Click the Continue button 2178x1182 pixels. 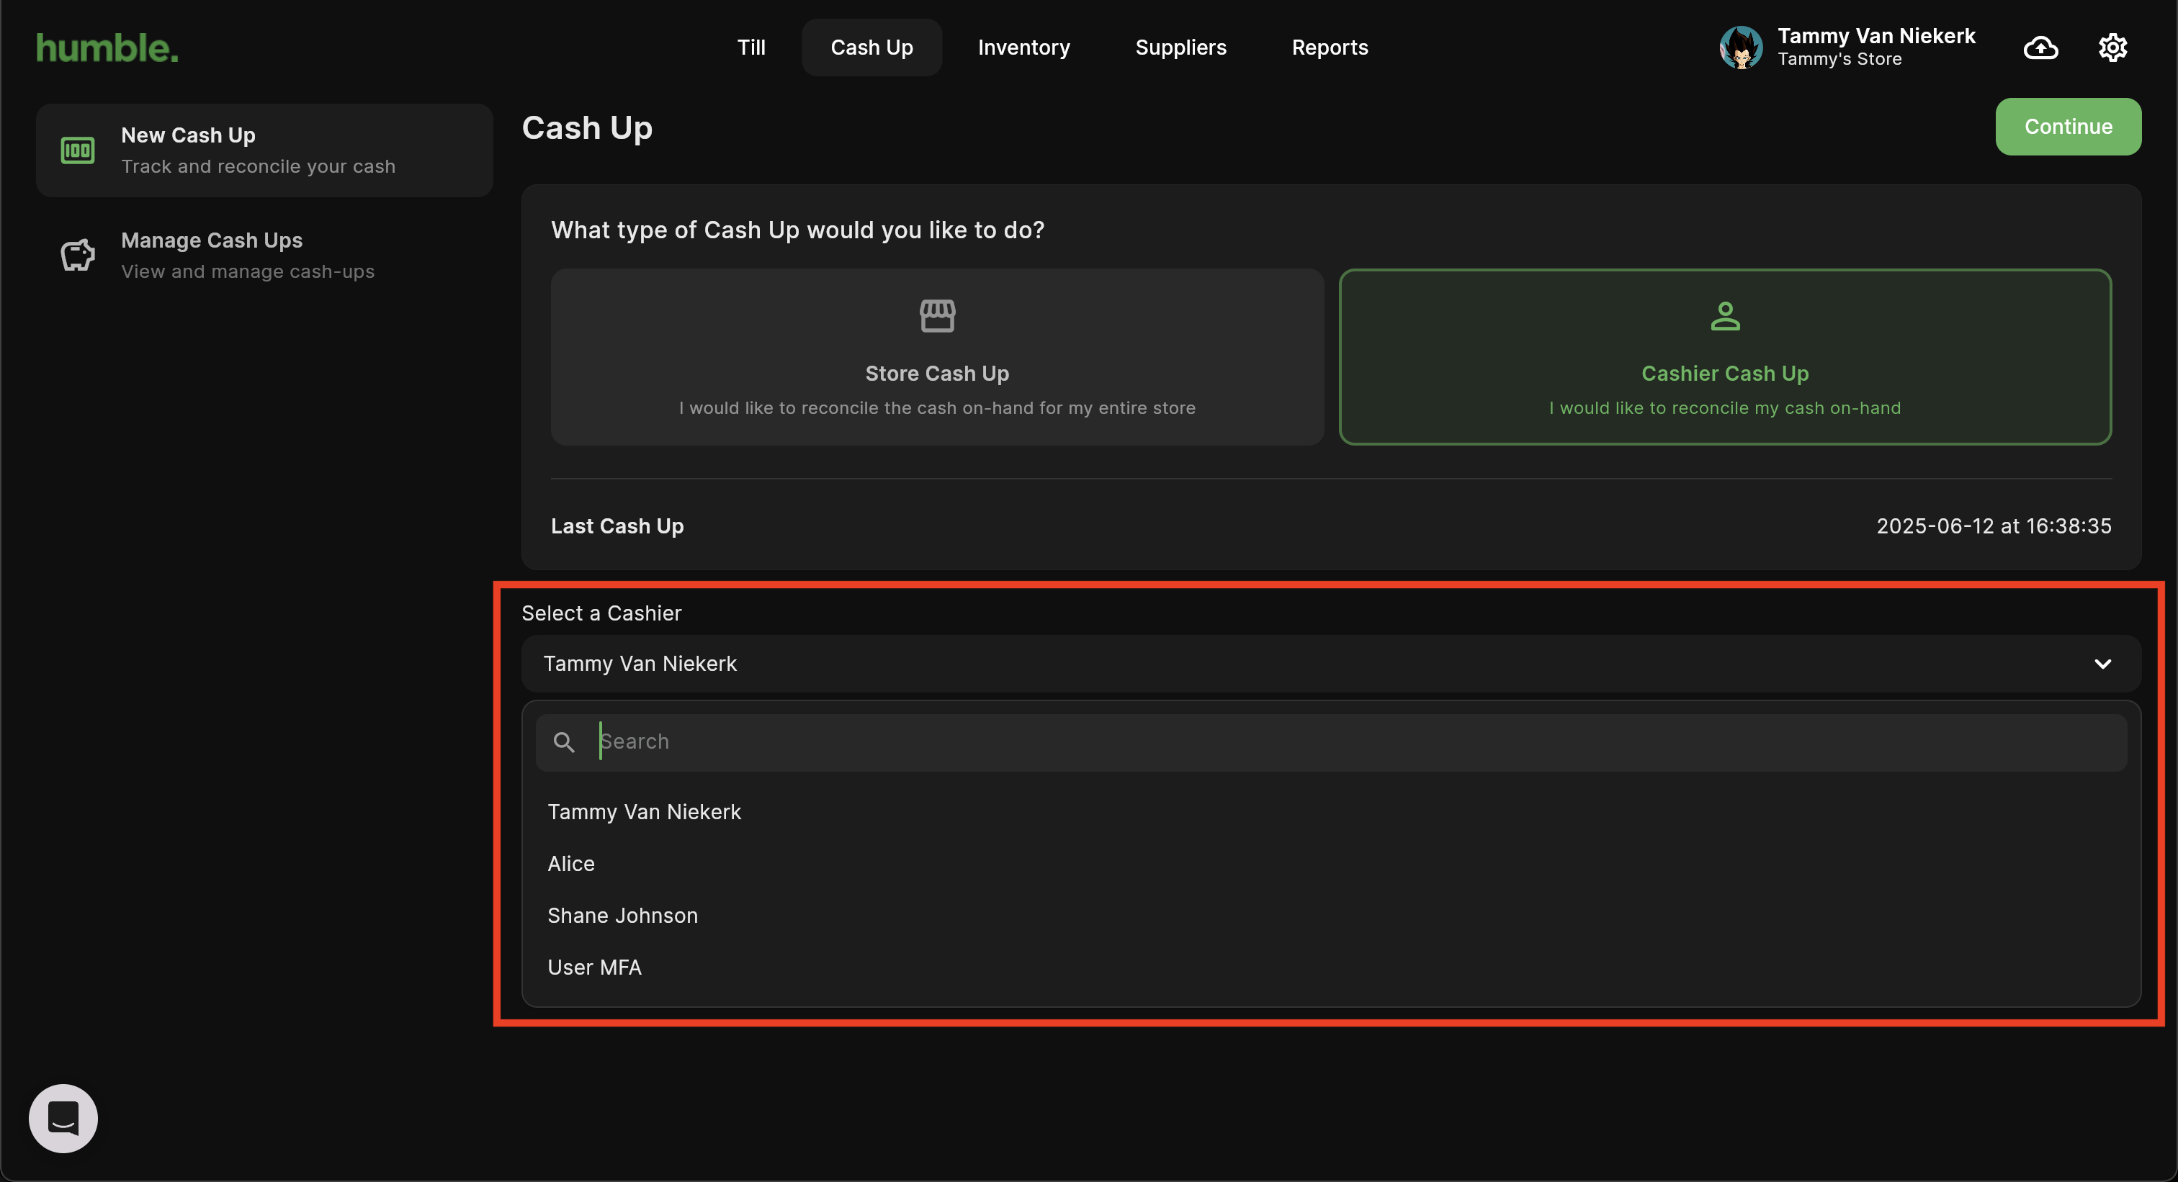click(x=2068, y=127)
